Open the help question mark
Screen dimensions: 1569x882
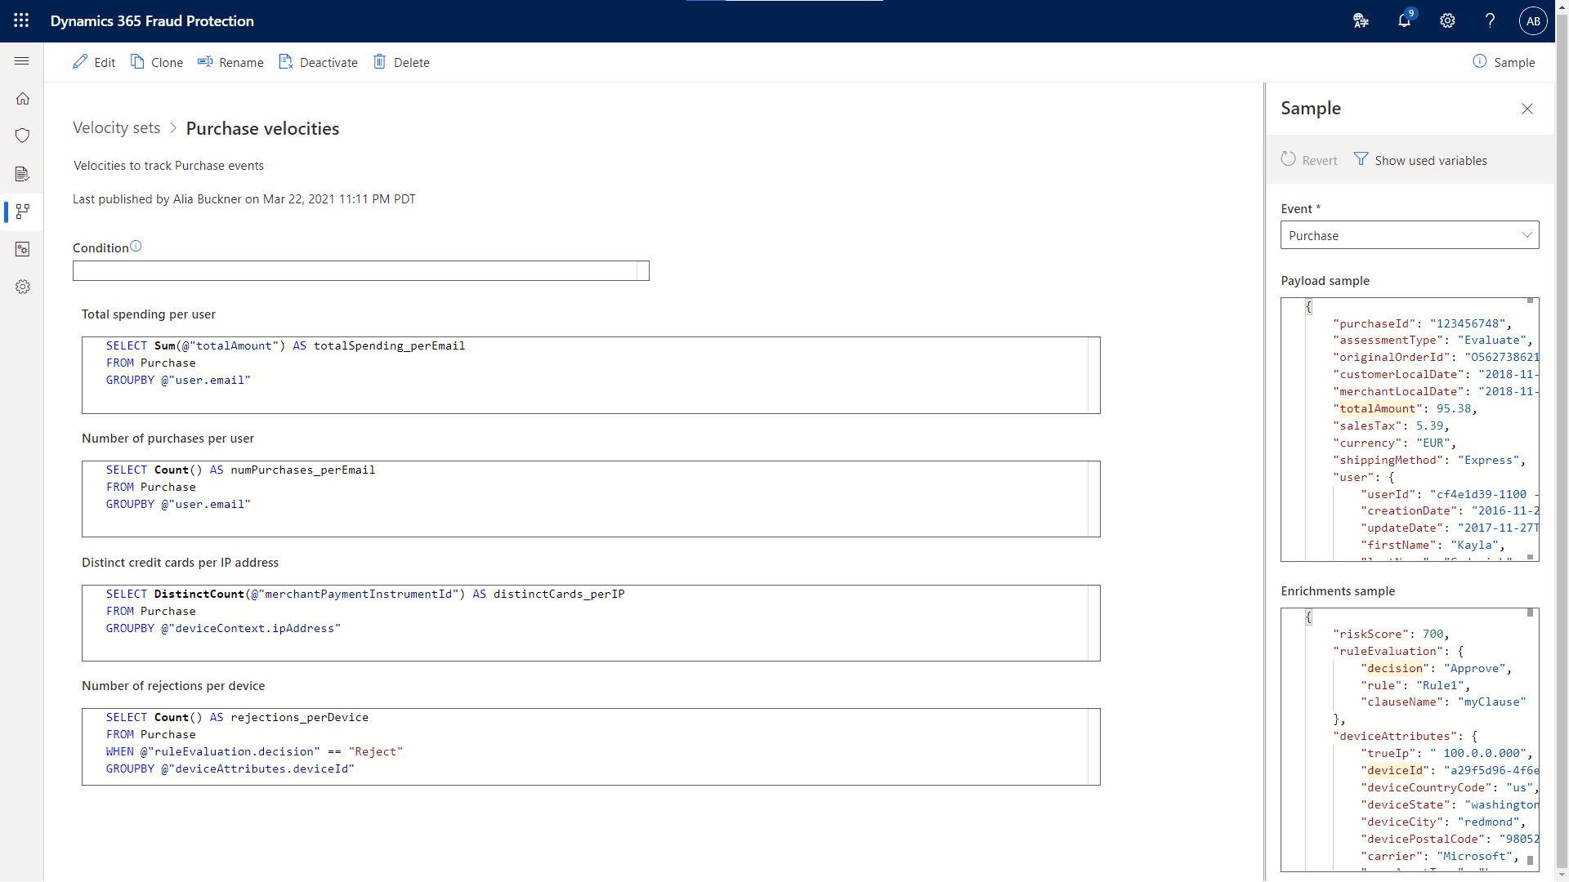1490,21
